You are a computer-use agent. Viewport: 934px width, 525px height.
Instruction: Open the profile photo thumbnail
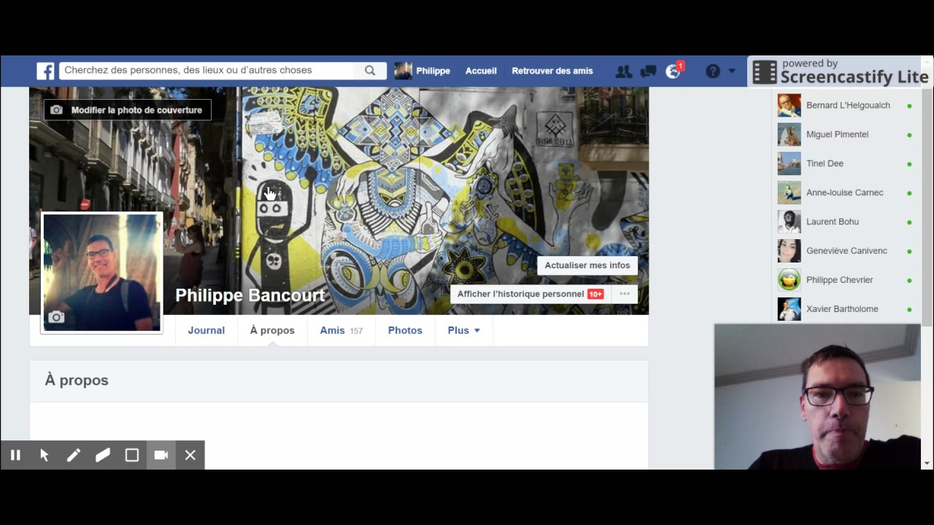click(x=102, y=272)
